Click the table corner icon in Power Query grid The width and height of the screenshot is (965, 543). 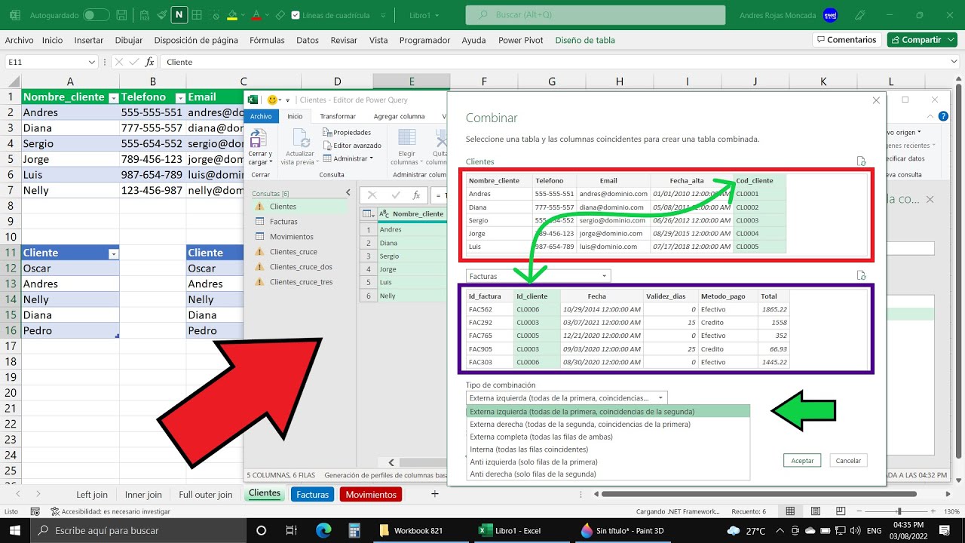pos(369,213)
